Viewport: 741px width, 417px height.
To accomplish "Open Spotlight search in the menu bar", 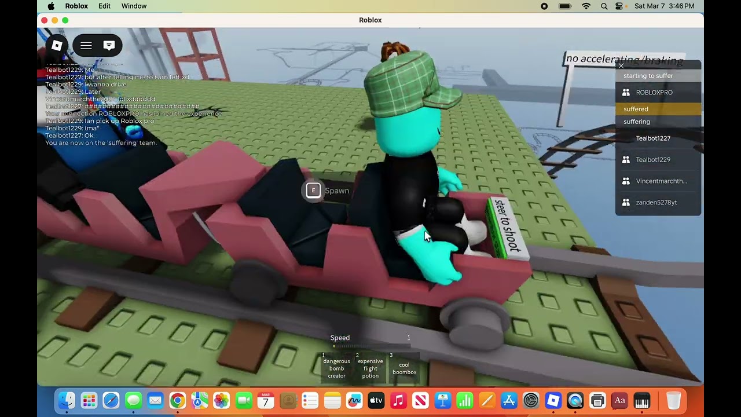I will pos(604,6).
